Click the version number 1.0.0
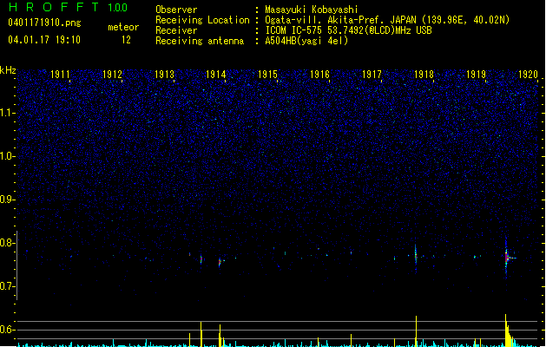The image size is (546, 347). [117, 8]
